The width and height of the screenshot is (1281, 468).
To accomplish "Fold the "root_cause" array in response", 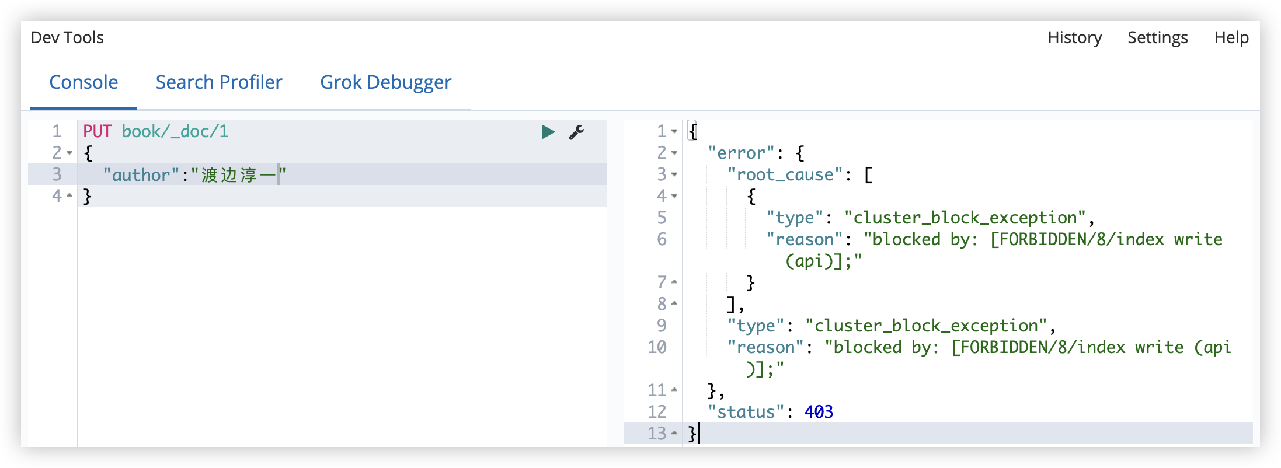I will coord(674,174).
